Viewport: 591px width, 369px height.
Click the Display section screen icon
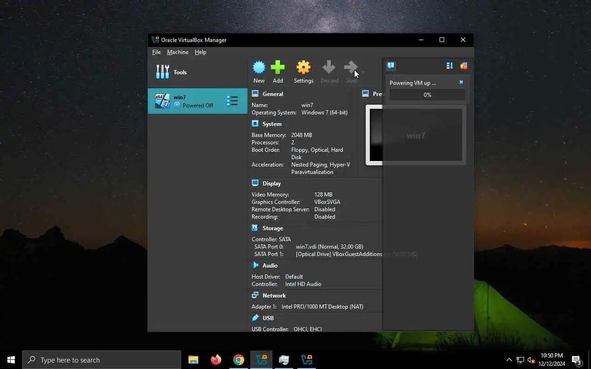click(x=255, y=183)
